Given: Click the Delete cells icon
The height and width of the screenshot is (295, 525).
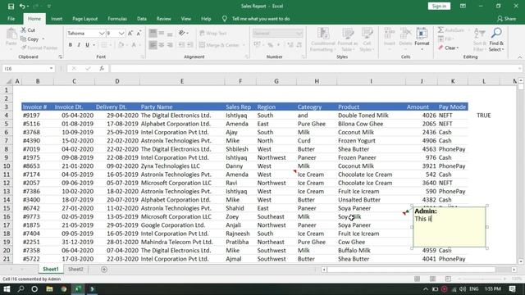Looking at the screenshot, I should pyautogui.click(x=405, y=34).
